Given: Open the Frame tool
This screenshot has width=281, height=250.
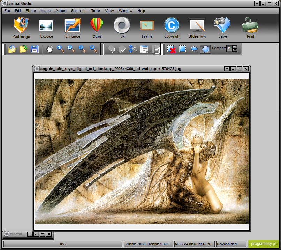Looking at the screenshot, I should [x=147, y=29].
